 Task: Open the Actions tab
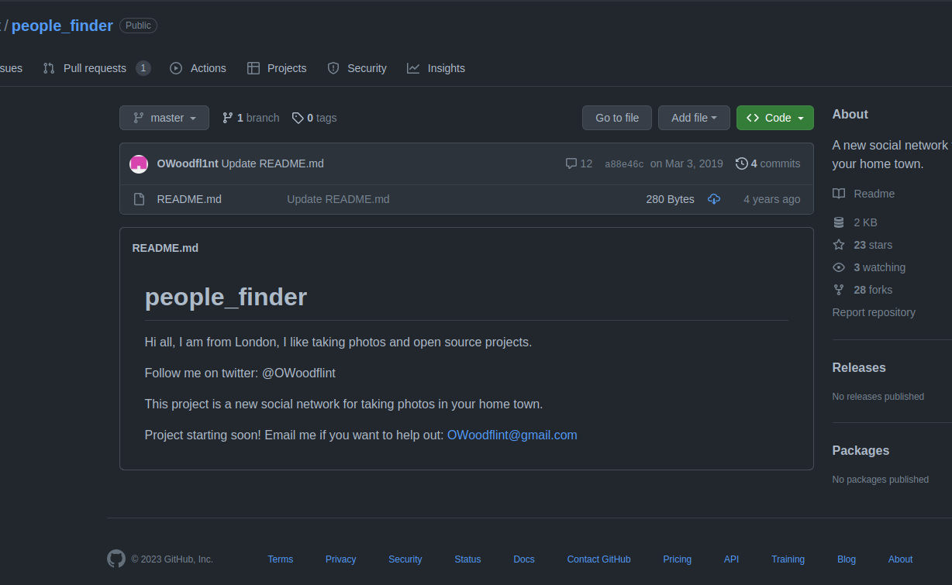198,68
